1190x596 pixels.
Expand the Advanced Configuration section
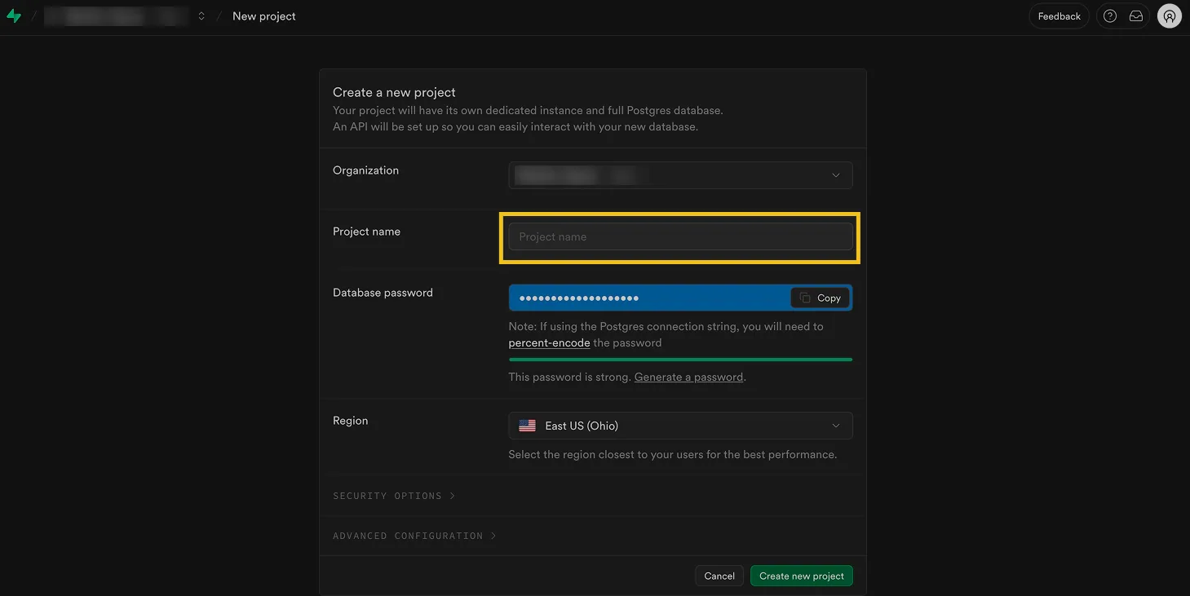[x=414, y=536]
